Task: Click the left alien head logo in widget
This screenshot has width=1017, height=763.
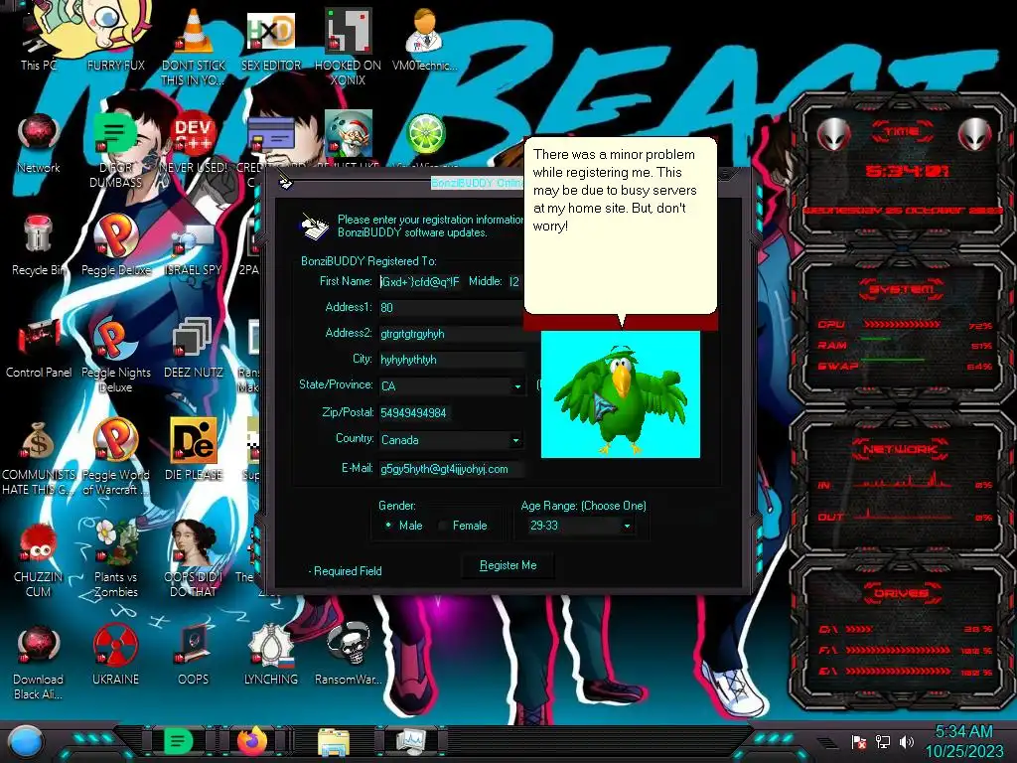Action: tap(834, 135)
